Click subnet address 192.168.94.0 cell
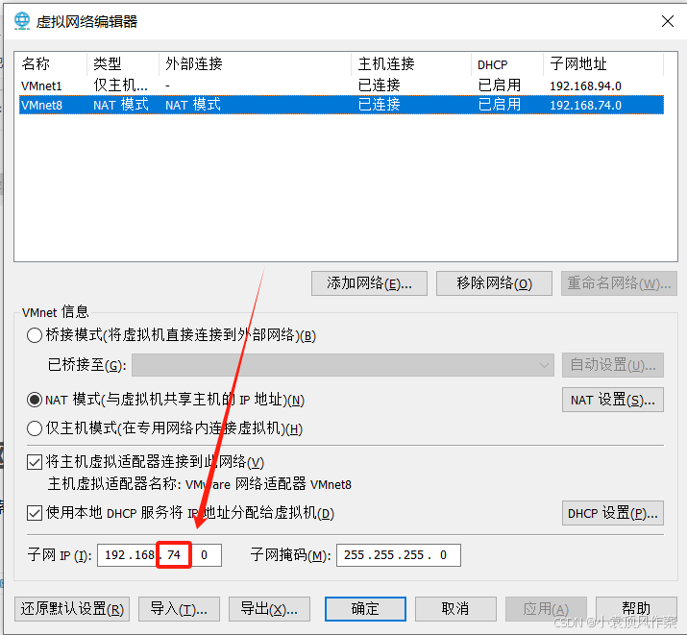This screenshot has width=687, height=635. click(x=585, y=85)
